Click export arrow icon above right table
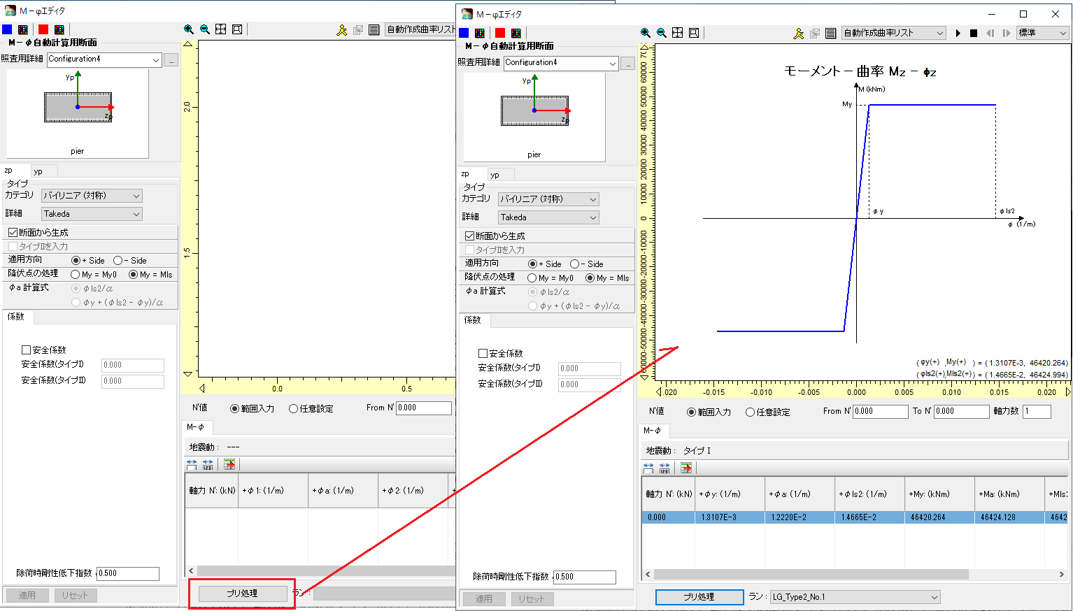1073x611 pixels. (686, 468)
